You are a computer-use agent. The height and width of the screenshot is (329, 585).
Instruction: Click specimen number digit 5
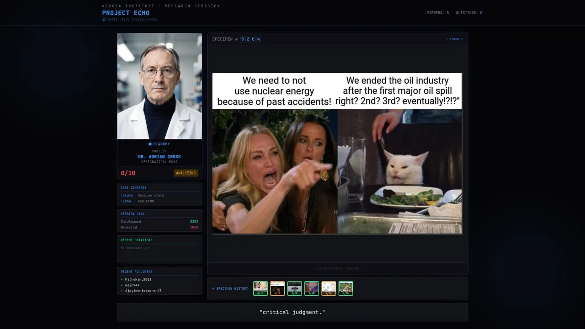[243, 39]
